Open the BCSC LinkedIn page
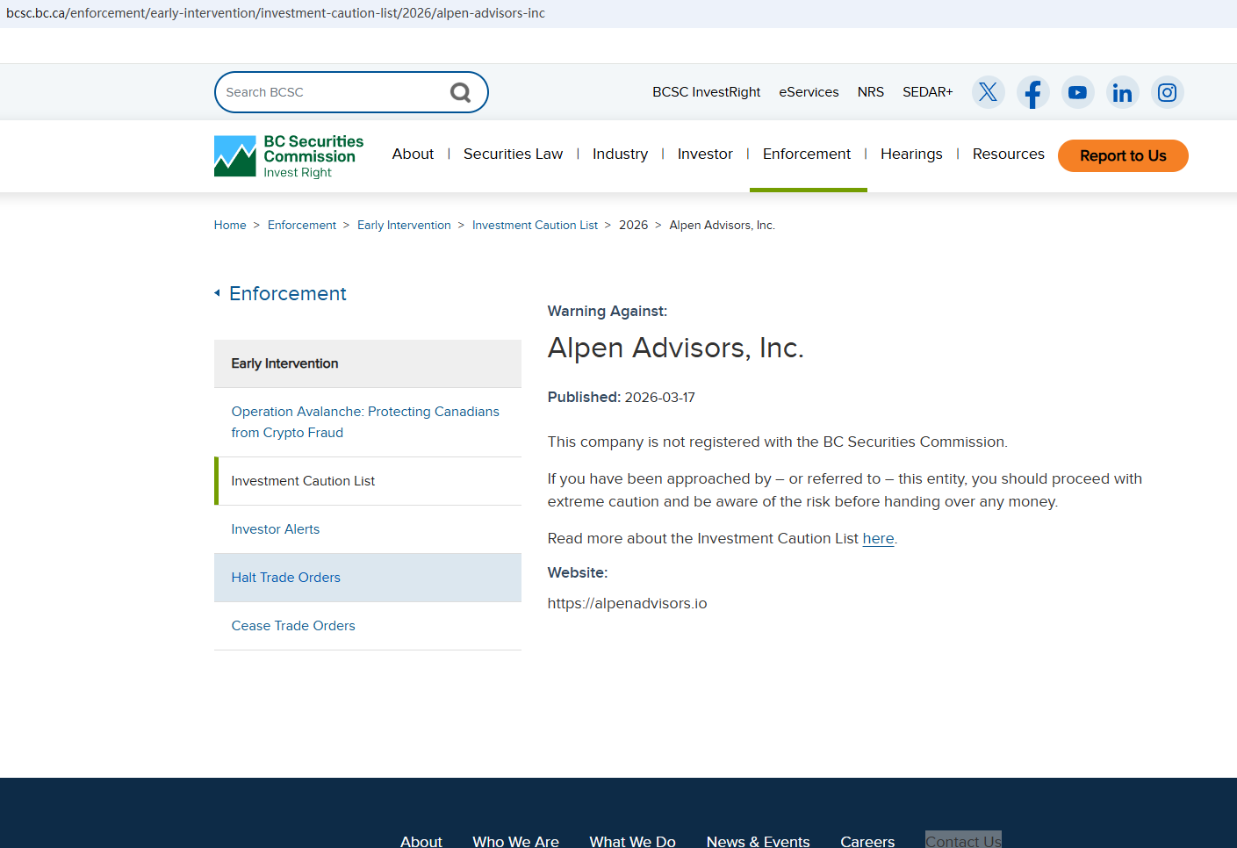Screen dimensions: 1237x848 (x=1123, y=92)
